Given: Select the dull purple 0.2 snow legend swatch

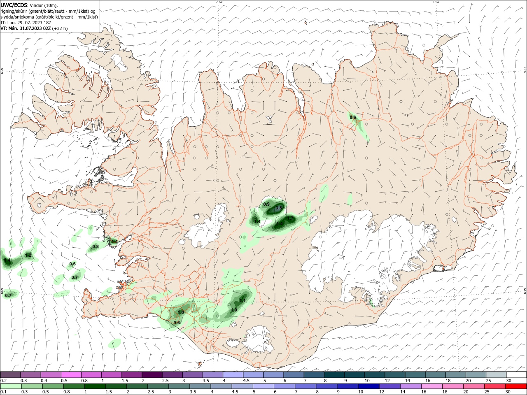Looking at the screenshot, I should pyautogui.click(x=10, y=375).
